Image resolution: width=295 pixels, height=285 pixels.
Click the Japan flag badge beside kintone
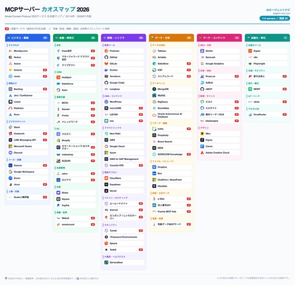pyautogui.click(x=45, y=70)
